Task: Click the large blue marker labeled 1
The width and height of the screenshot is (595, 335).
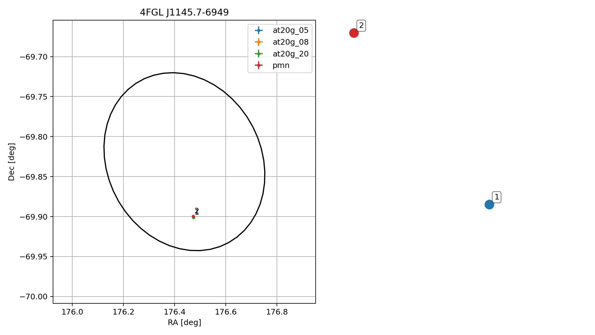Action: tap(489, 204)
